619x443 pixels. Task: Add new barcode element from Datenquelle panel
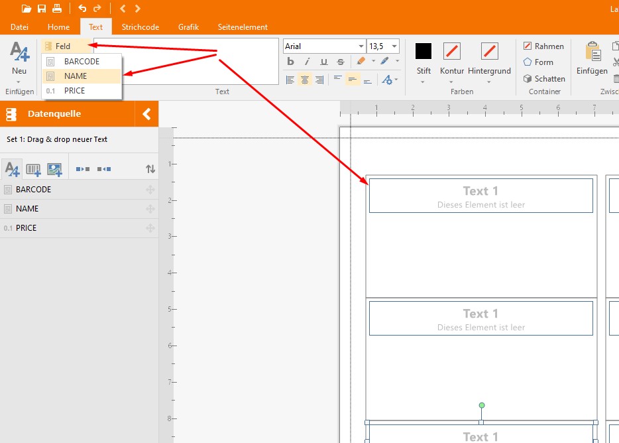pyautogui.click(x=33, y=169)
